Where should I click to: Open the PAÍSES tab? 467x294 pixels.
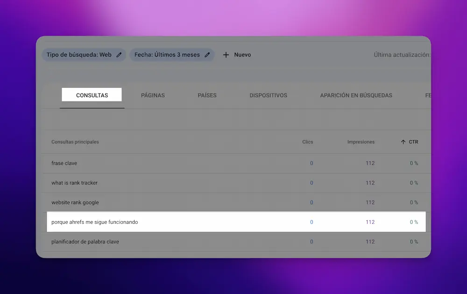click(207, 95)
